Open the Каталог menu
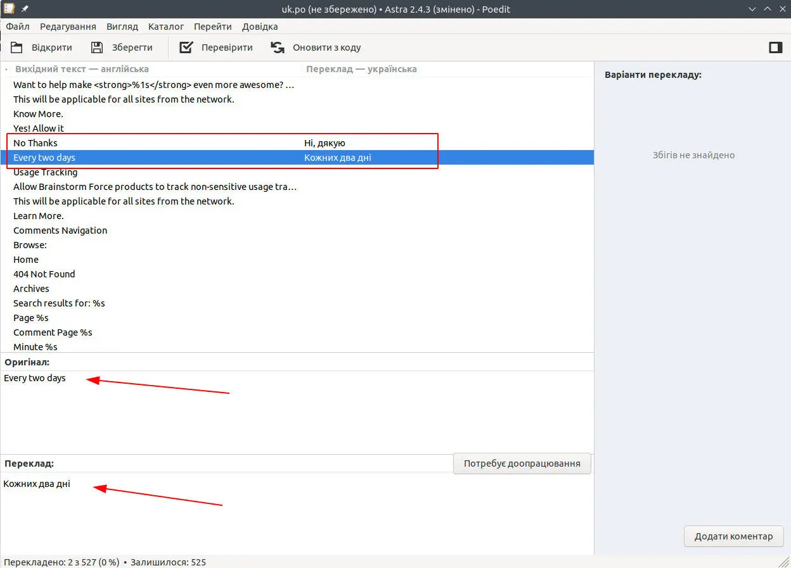This screenshot has height=568, width=791. click(x=166, y=27)
